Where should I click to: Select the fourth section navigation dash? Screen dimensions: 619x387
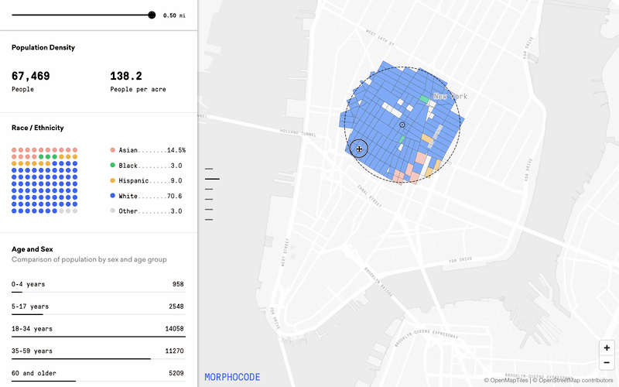tap(209, 200)
